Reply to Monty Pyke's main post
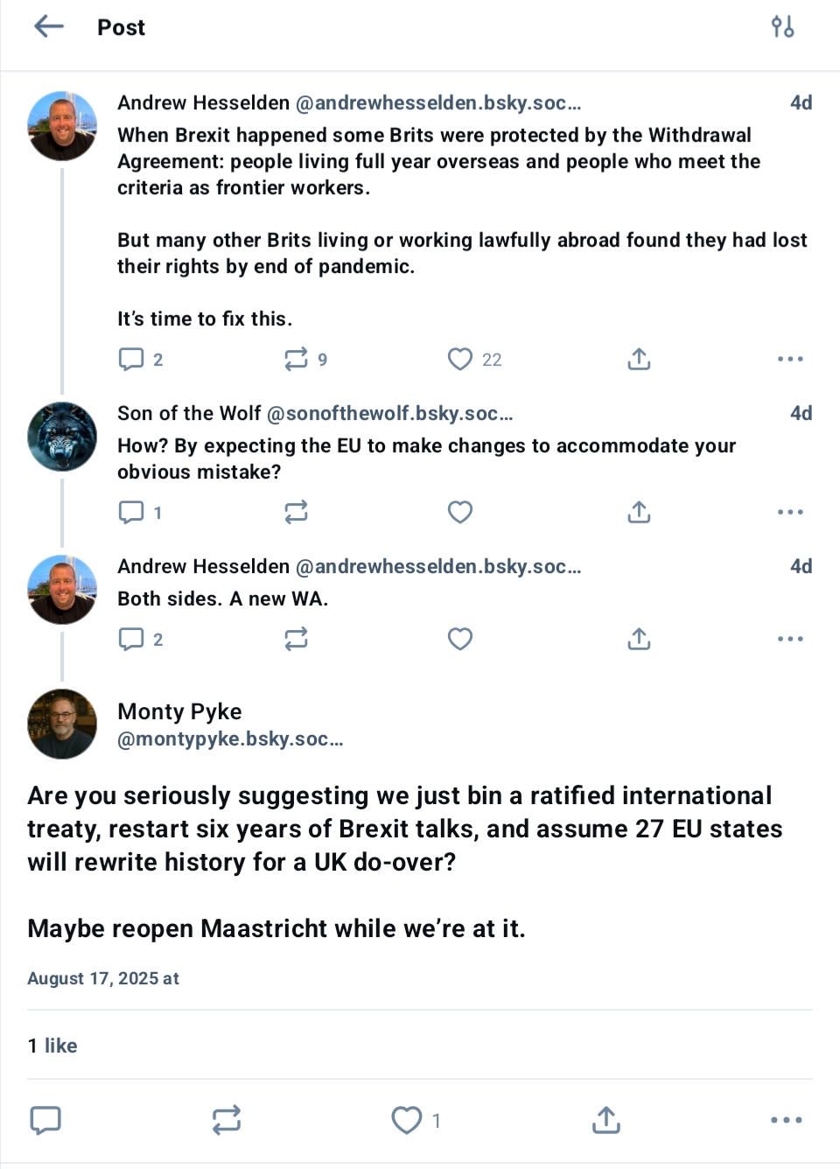The image size is (840, 1169). pos(45,1120)
